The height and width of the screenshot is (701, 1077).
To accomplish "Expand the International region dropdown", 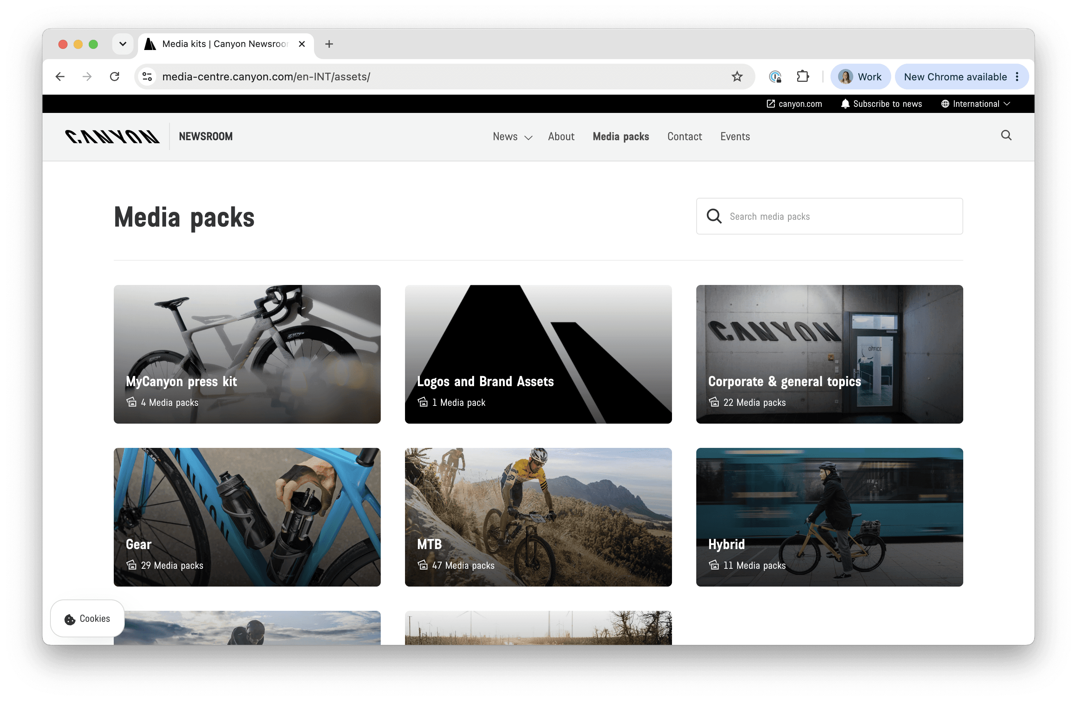I will click(976, 103).
